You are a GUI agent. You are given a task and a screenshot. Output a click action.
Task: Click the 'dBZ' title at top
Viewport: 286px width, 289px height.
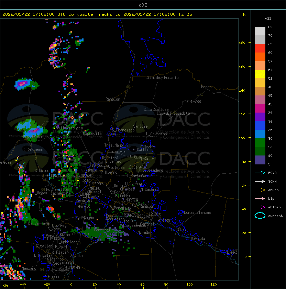pos(143,5)
